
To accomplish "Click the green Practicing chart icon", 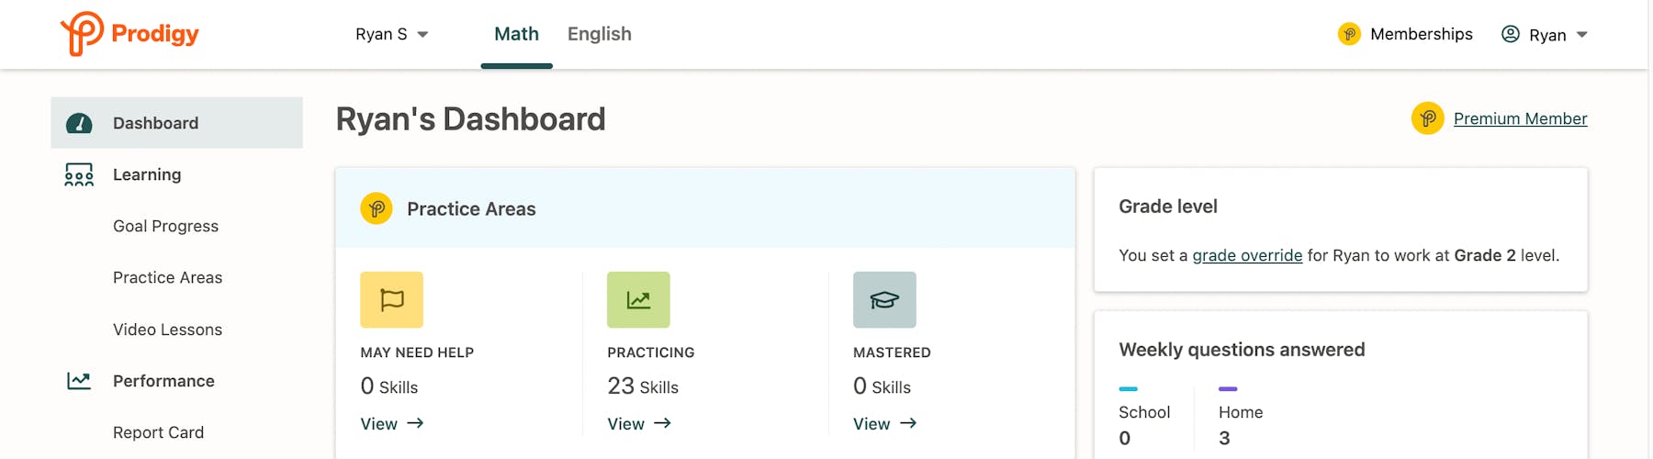I will click(x=638, y=300).
